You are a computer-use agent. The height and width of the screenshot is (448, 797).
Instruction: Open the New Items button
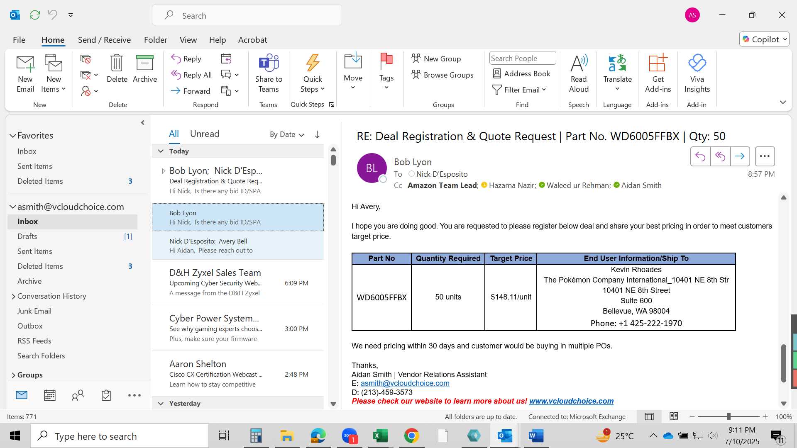(54, 74)
